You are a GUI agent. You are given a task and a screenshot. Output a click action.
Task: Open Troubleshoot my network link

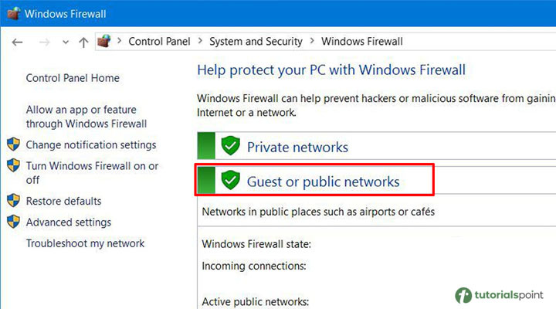click(x=85, y=243)
